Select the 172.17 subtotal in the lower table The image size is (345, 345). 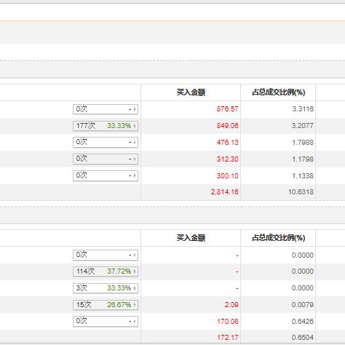click(228, 338)
